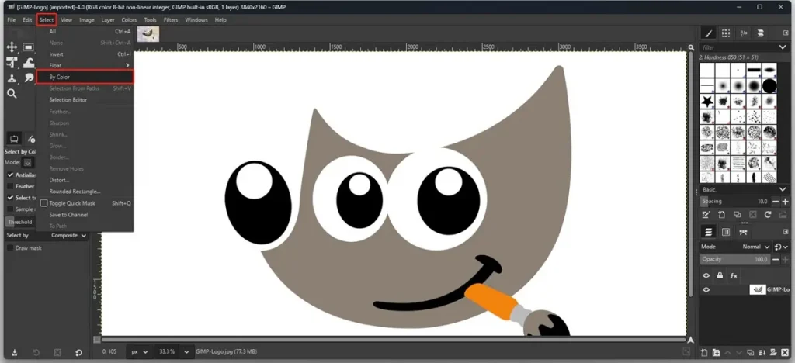
Task: Choose By Color from Select menu
Action: (60, 78)
